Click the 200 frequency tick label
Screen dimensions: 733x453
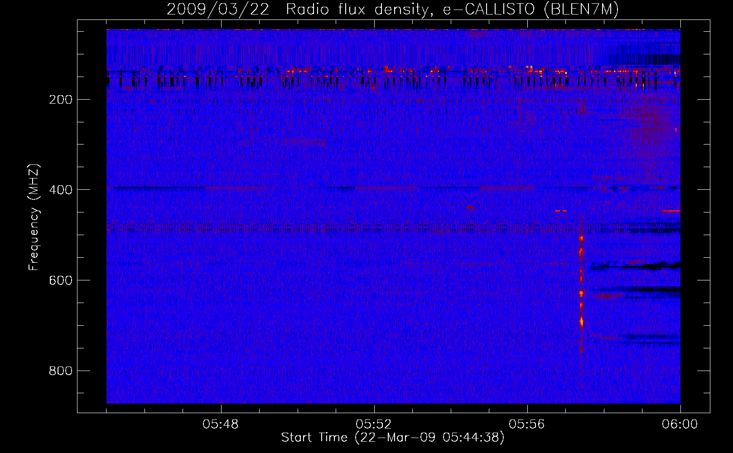pos(61,100)
